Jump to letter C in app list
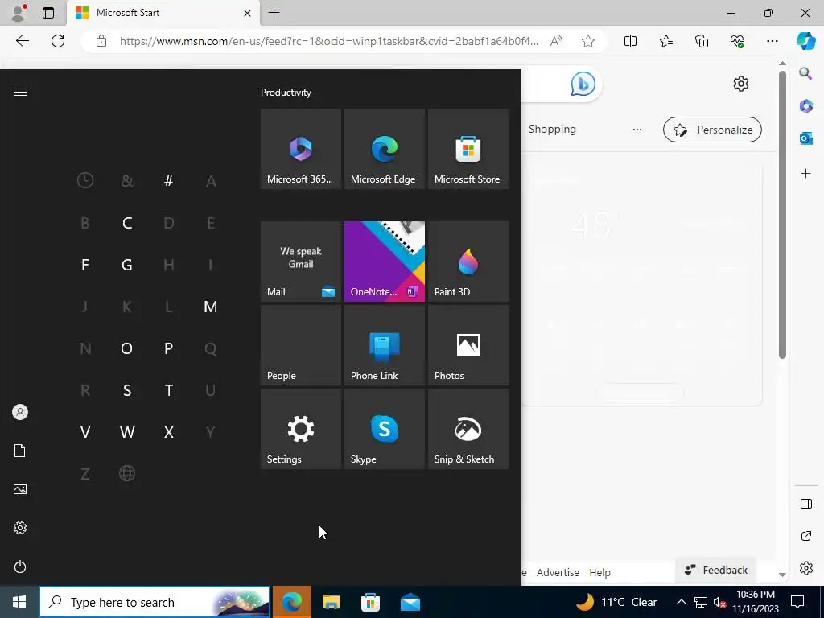Viewport: 824px width, 618px height. point(127,223)
